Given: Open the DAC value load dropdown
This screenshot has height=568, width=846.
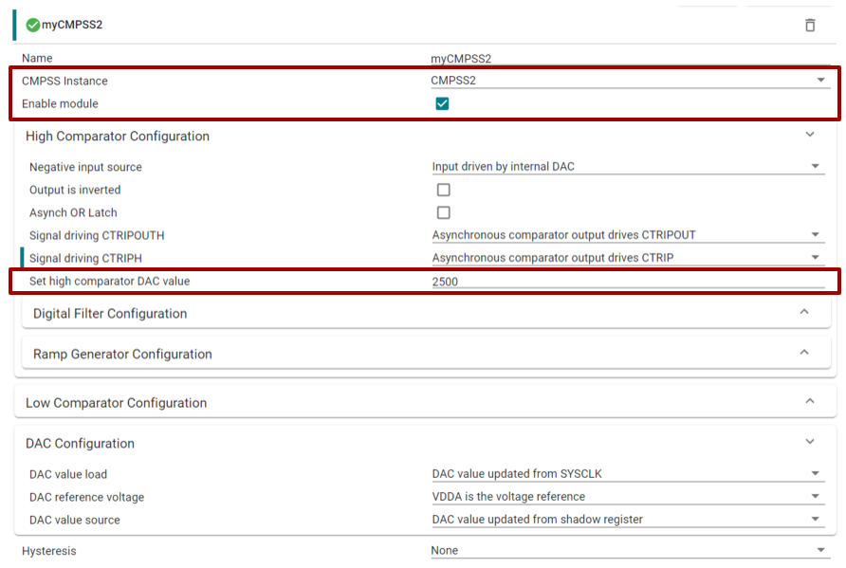Looking at the screenshot, I should click(x=626, y=474).
